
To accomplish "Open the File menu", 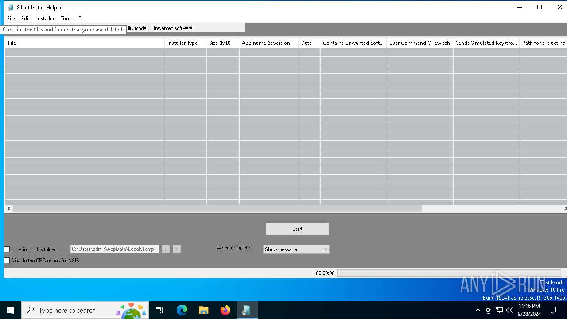I will click(11, 19).
